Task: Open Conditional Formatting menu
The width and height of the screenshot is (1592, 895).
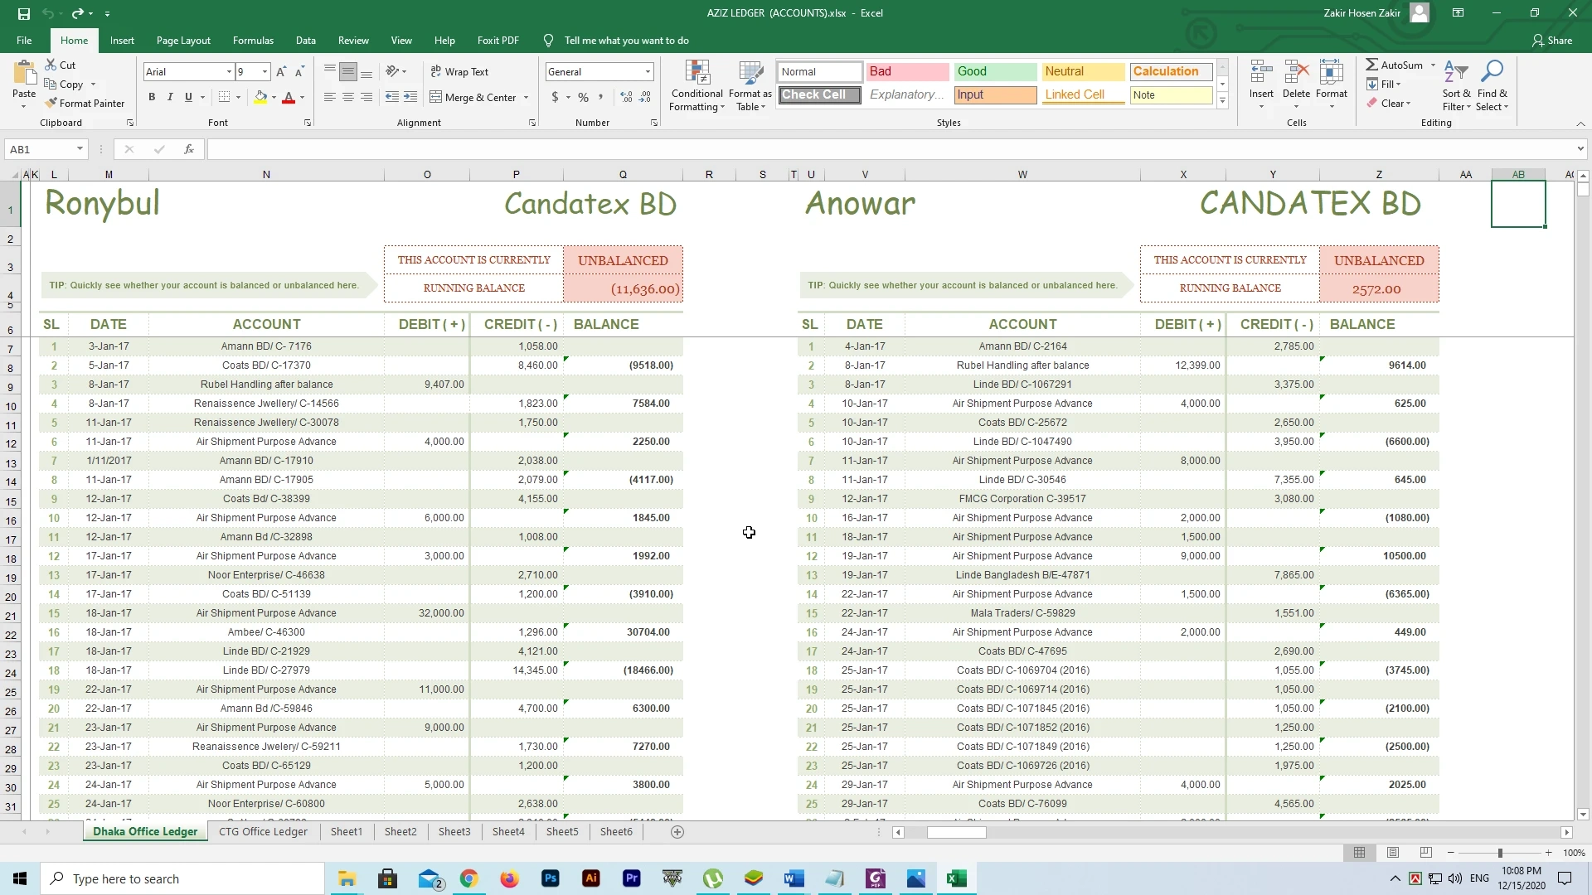Action: coord(696,86)
